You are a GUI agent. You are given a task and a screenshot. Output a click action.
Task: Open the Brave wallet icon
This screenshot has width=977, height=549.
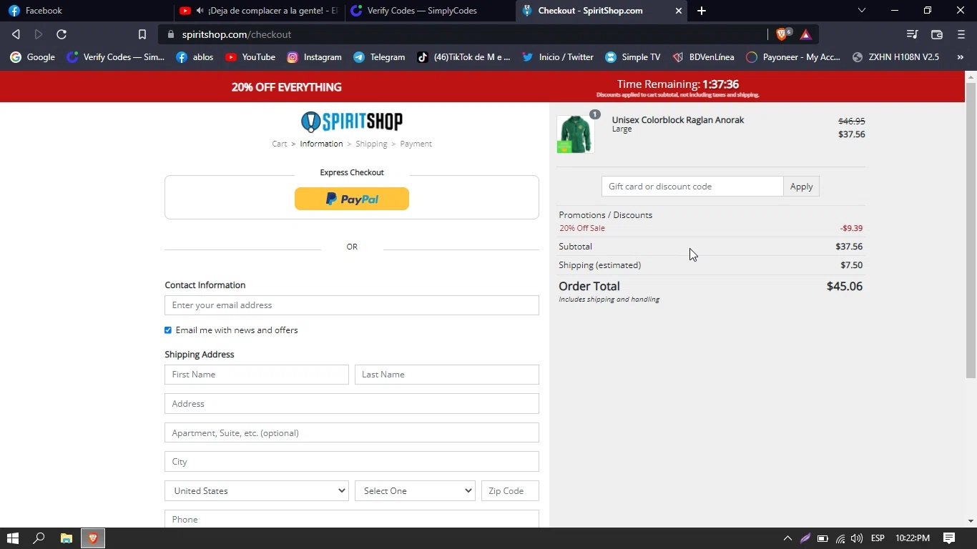click(x=936, y=34)
